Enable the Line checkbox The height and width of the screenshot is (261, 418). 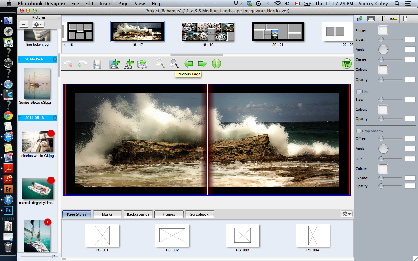coord(359,92)
